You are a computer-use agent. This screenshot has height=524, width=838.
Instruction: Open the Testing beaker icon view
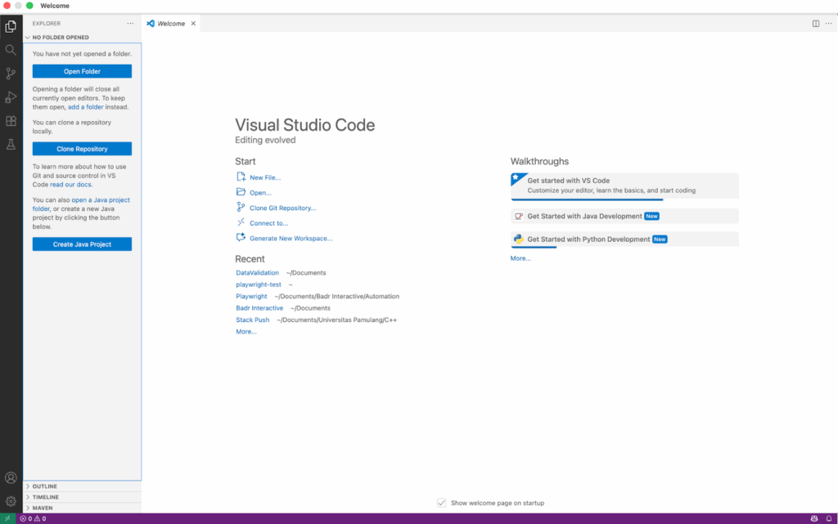(11, 145)
